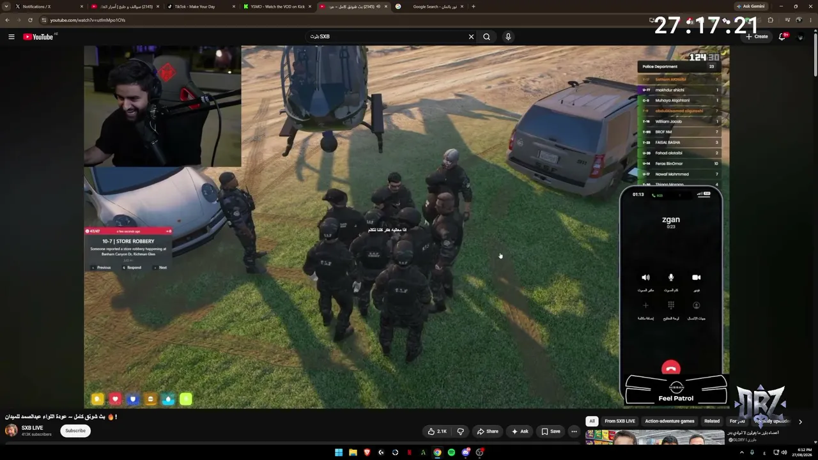Subscribe to the SXB LIVE channel
Viewport: 818px width, 460px height.
pyautogui.click(x=75, y=431)
